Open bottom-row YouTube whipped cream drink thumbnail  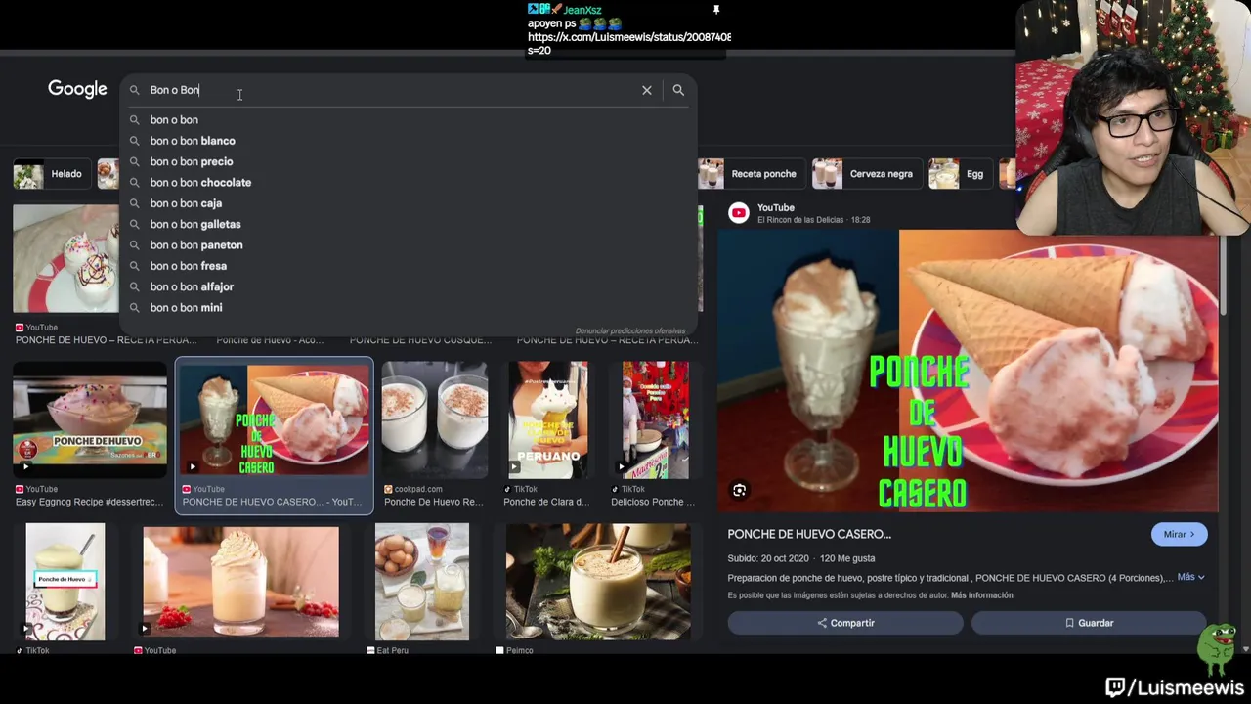[x=240, y=582]
